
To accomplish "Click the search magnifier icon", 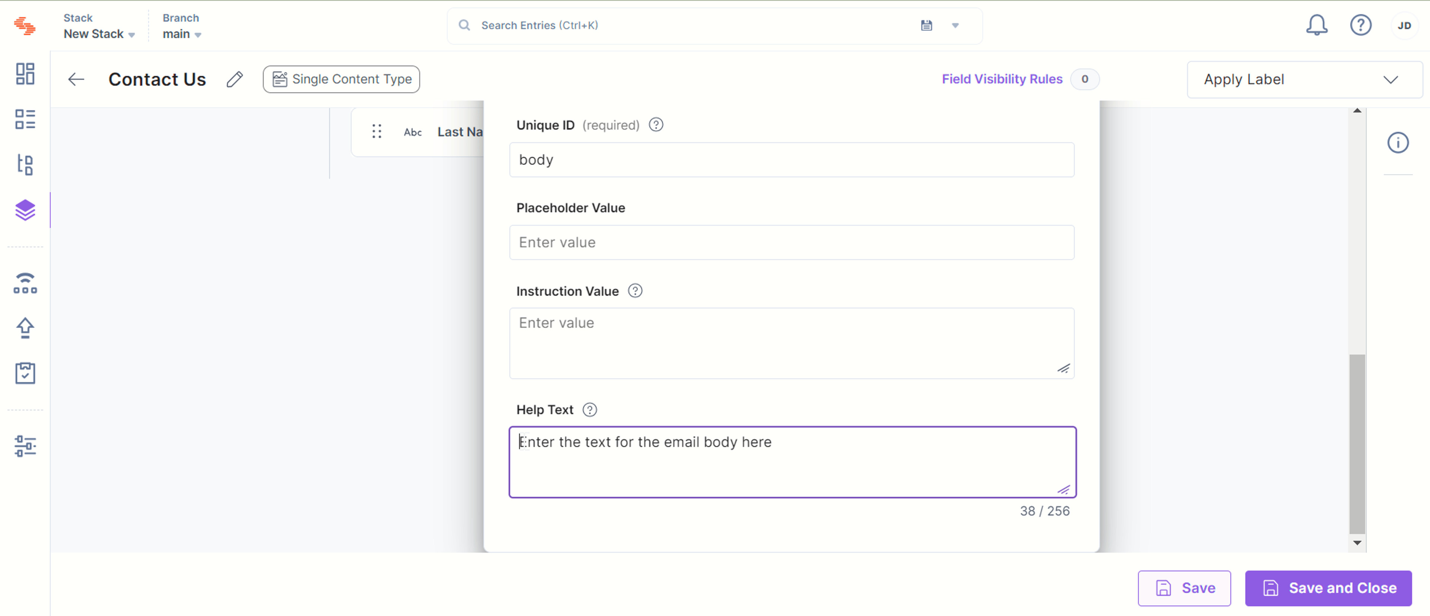I will [x=464, y=25].
